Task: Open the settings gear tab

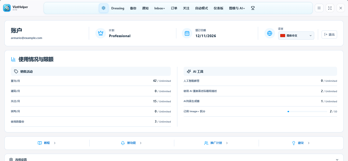Action: [104, 8]
